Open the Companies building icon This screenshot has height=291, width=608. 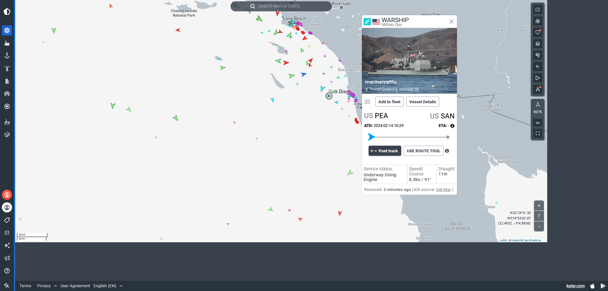click(x=7, y=81)
